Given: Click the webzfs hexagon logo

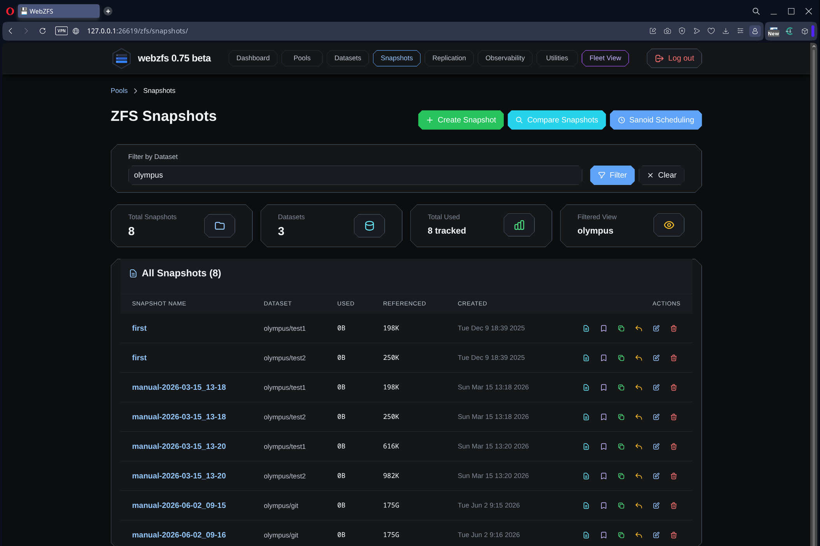Looking at the screenshot, I should (122, 58).
